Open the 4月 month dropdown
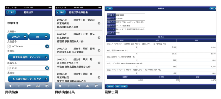This screenshot has width=221, height=99. point(39,37)
